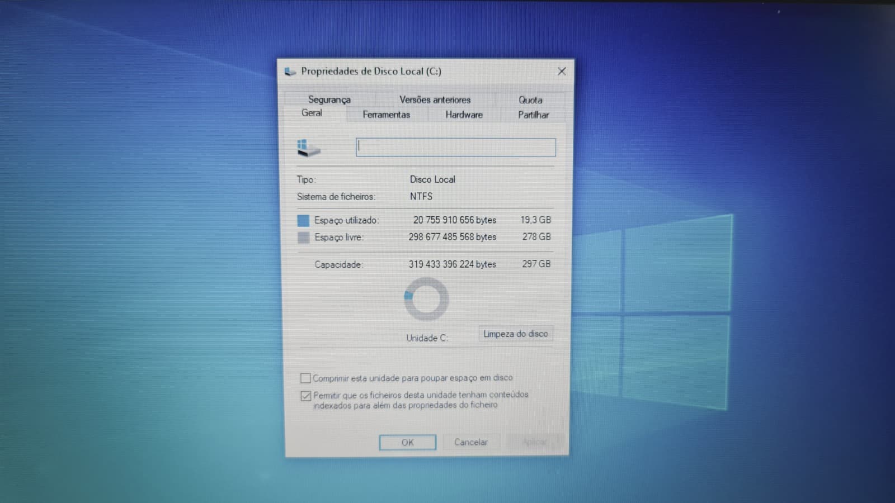The width and height of the screenshot is (895, 503).
Task: Close the Propriedades de Disco Local window
Action: (562, 71)
